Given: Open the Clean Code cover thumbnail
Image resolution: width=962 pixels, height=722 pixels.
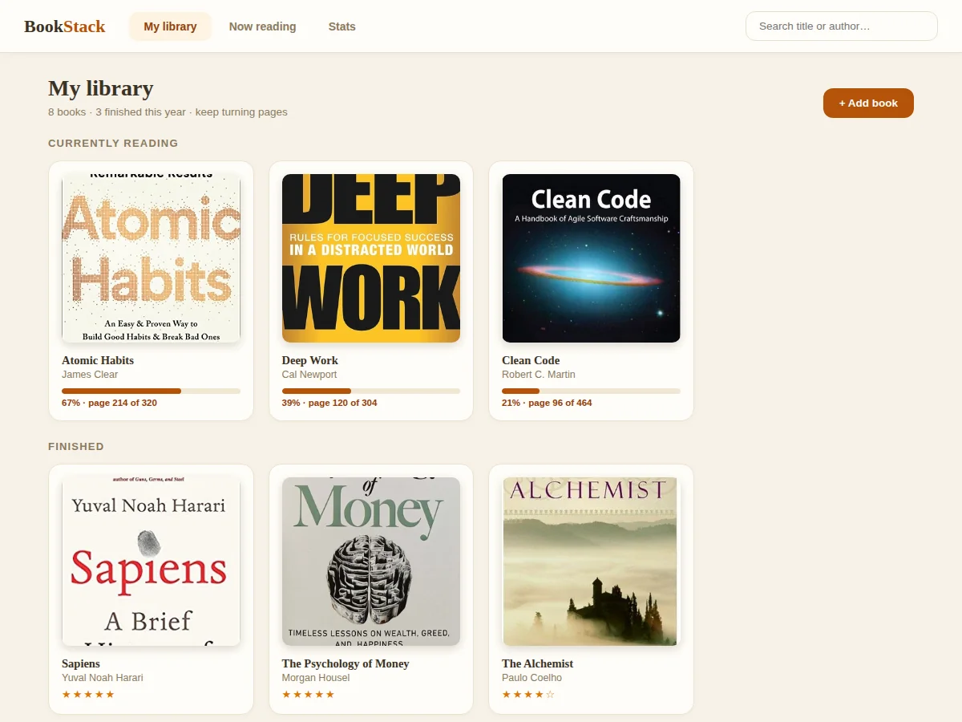Looking at the screenshot, I should (591, 258).
